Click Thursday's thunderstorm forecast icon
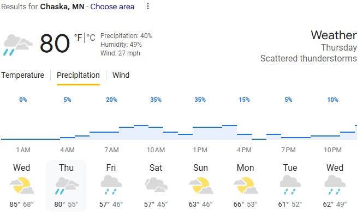Image resolution: width=363 pixels, height=217 pixels. click(x=67, y=185)
